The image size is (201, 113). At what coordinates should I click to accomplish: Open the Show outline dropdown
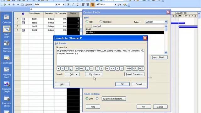point(29,5)
